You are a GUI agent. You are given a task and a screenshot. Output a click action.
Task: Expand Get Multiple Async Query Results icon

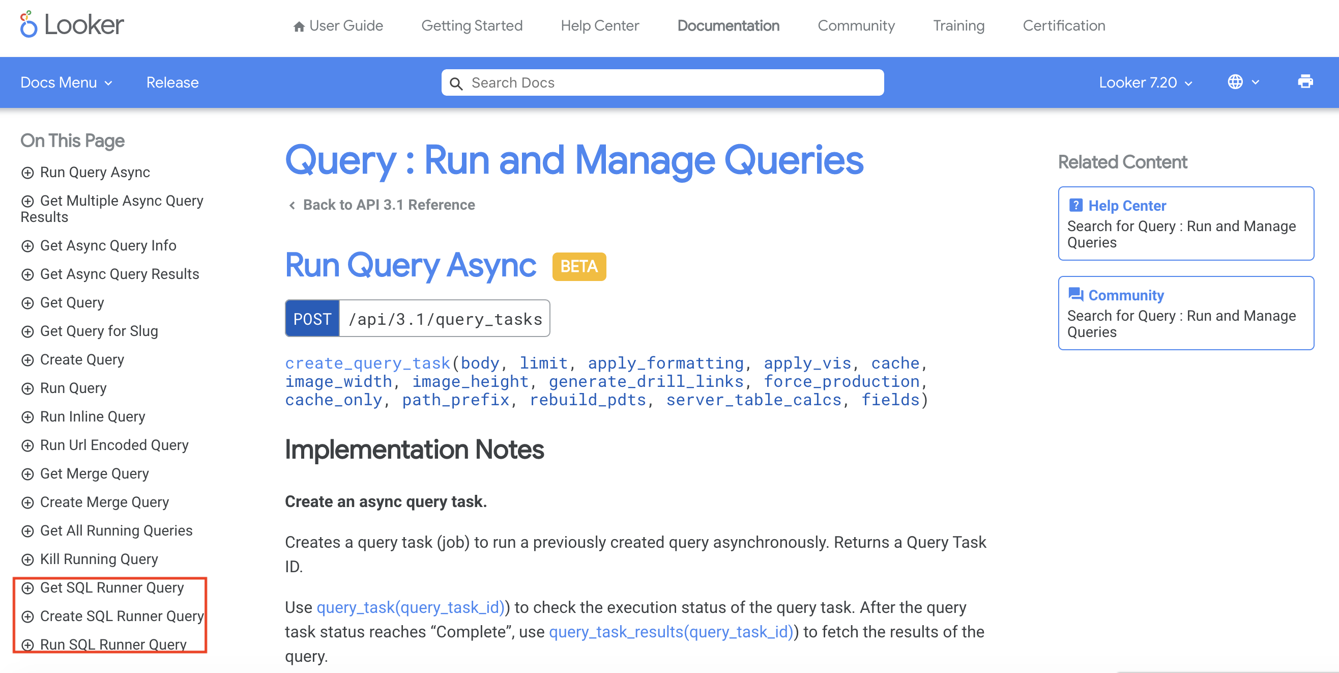(x=27, y=201)
